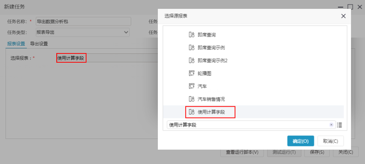Click the 取消(C) button
365x164 pixels.
tap(330, 141)
